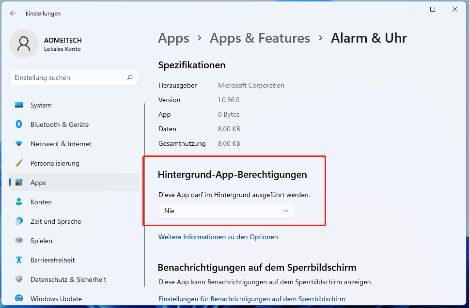
Task: Open Einstellungen für Benachrichtigungen auf dem Sperrbildschirm link
Action: click(x=251, y=299)
